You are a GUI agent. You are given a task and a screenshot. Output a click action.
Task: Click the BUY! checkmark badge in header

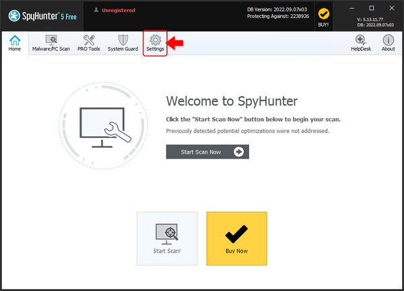(323, 16)
